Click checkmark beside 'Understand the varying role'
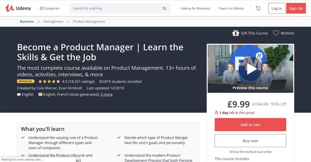 coord(23,138)
